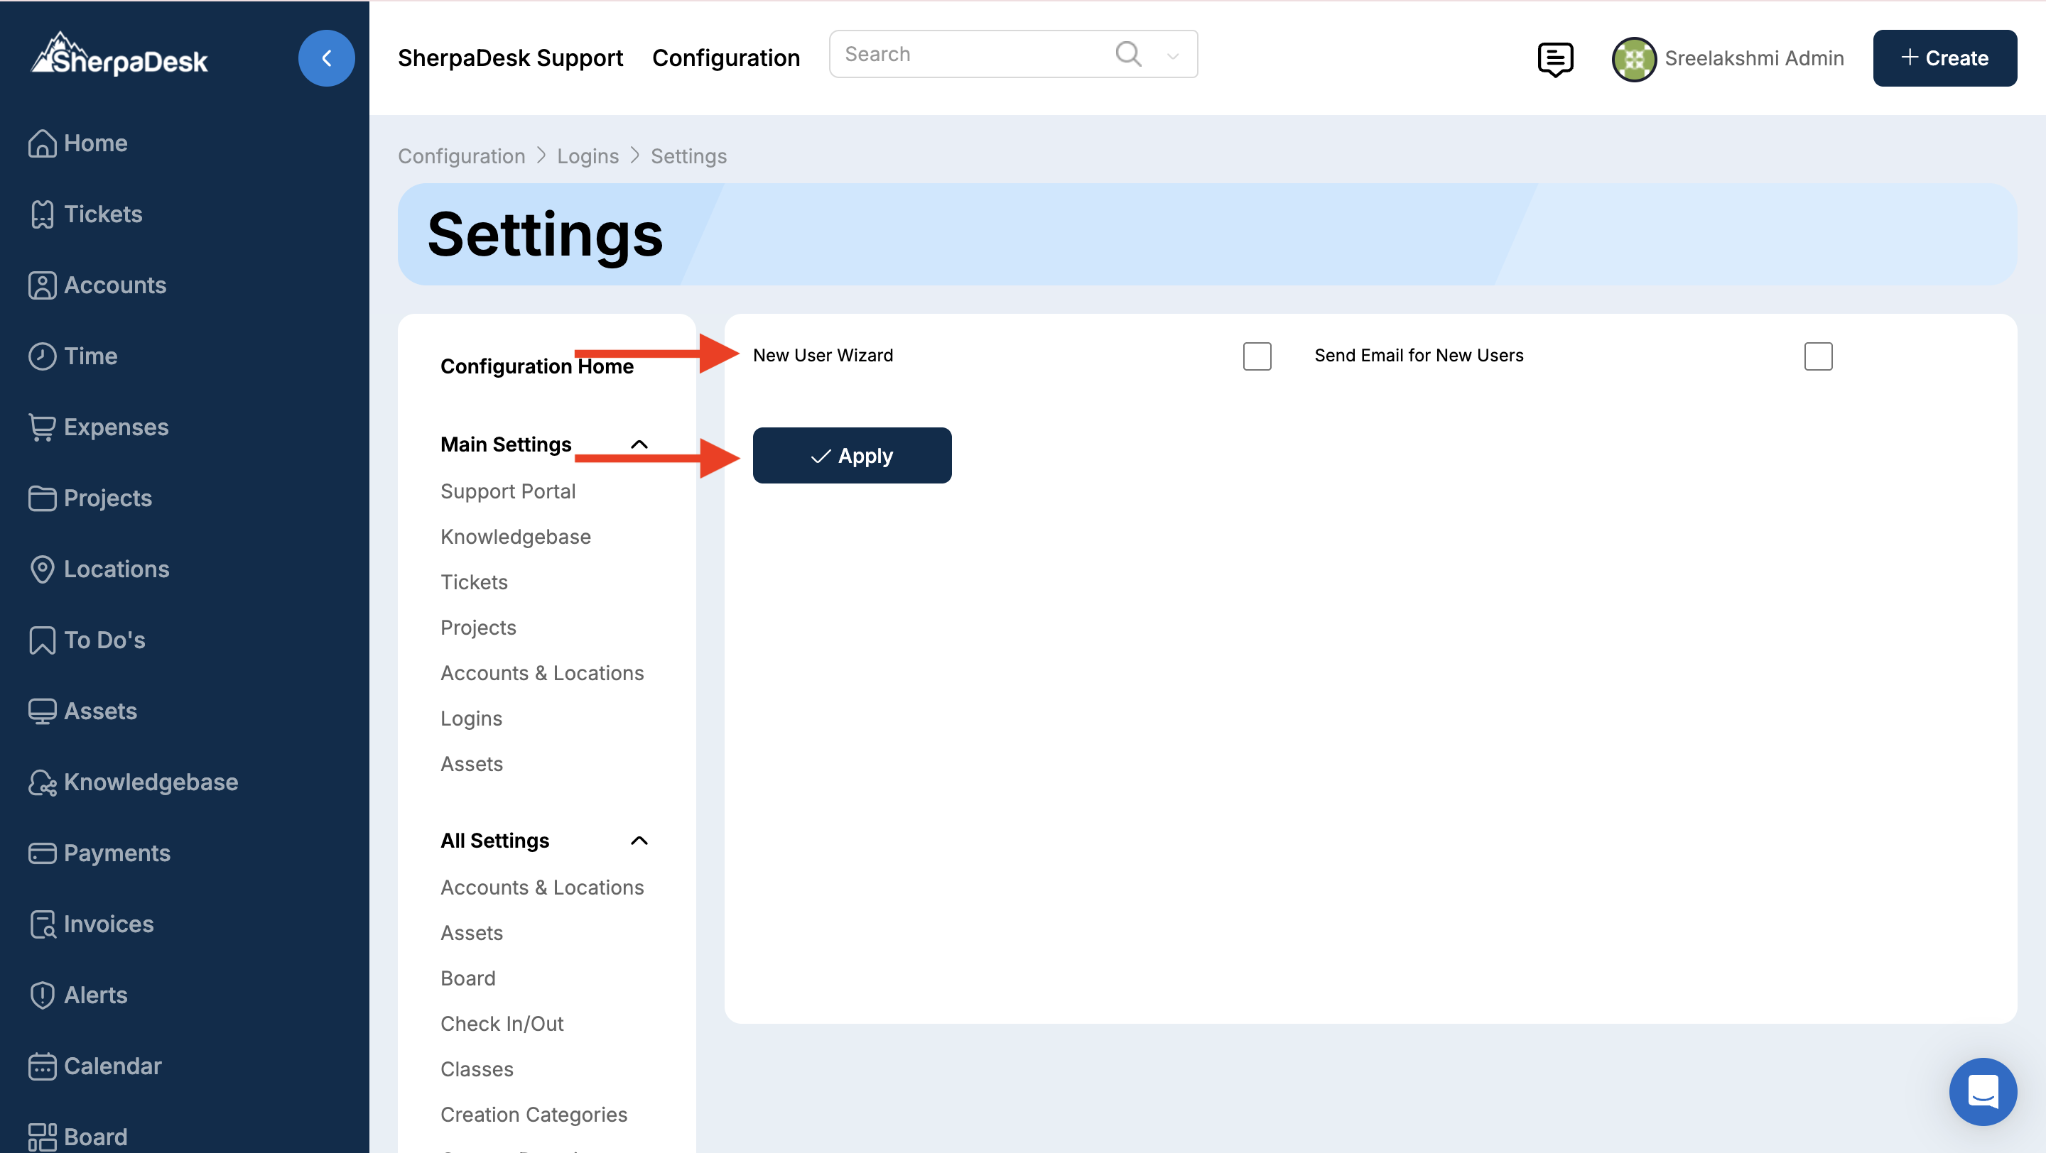
Task: Click Settings in the breadcrumb
Action: [688, 156]
